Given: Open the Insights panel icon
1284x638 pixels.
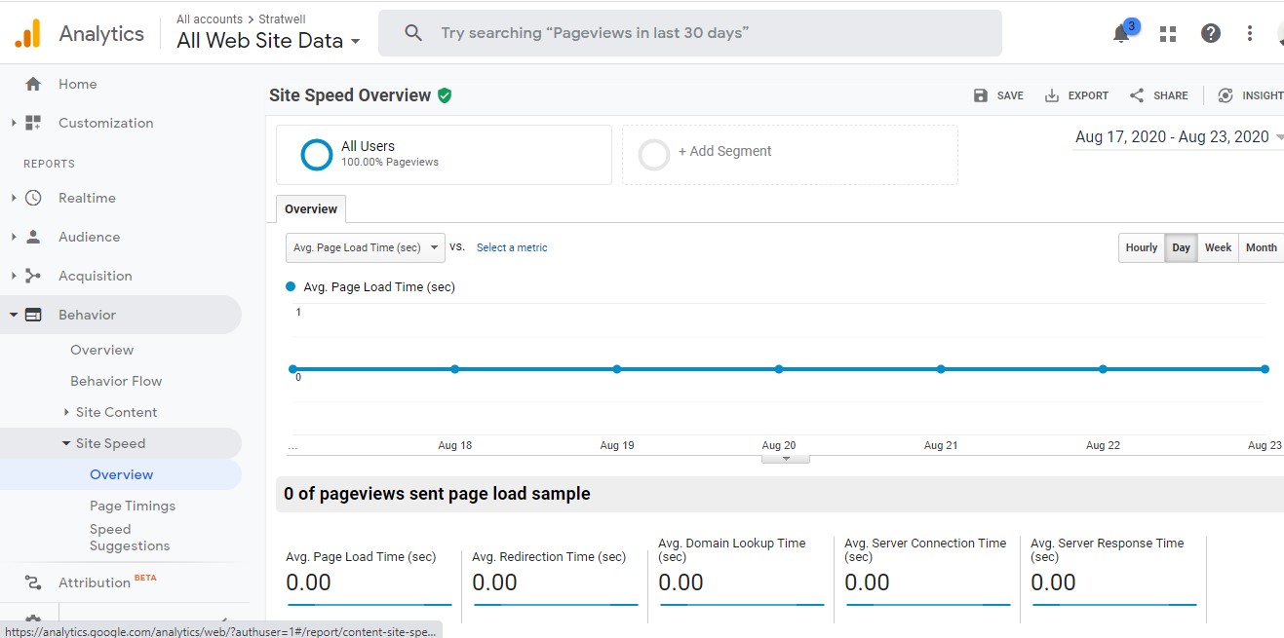Looking at the screenshot, I should (x=1226, y=95).
